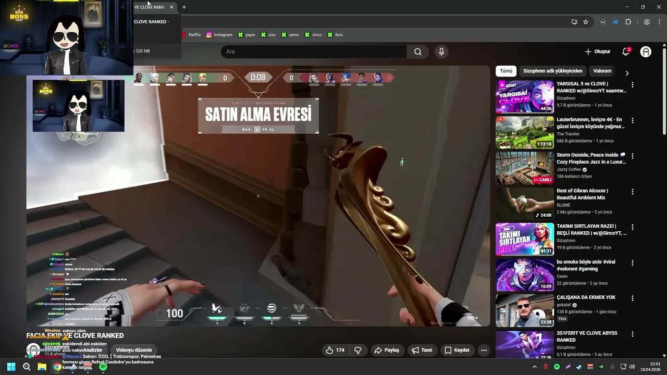Open options for 3S1FERIT VE CLOVE ABYSS

[633, 334]
